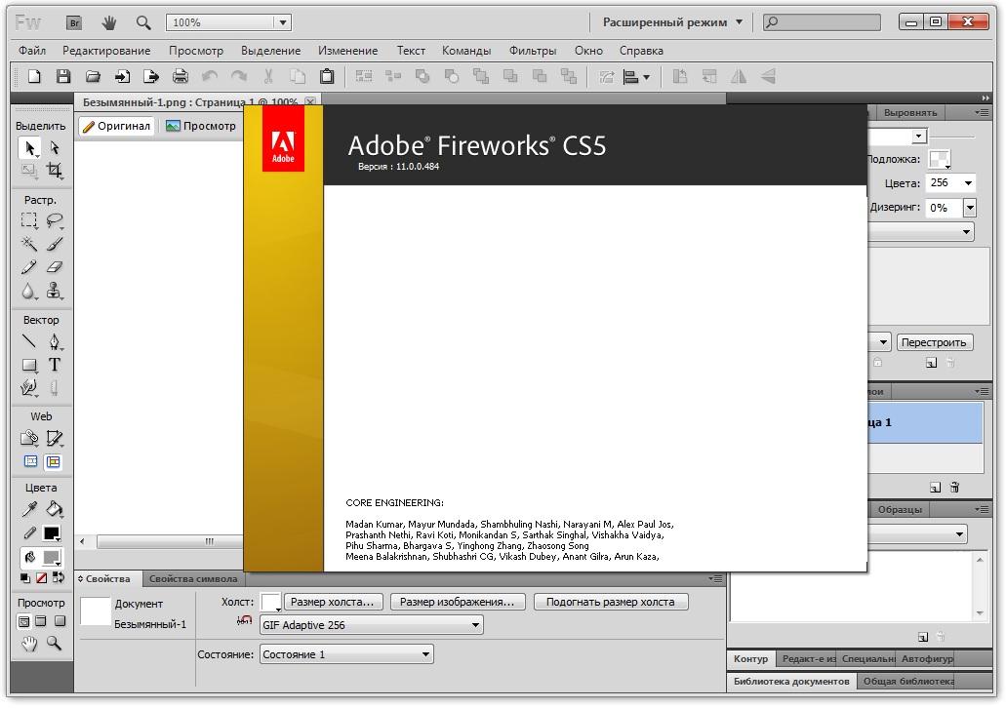This screenshot has height=709, width=1006.
Task: Open the 100% zoom level dropdown
Action: (283, 22)
